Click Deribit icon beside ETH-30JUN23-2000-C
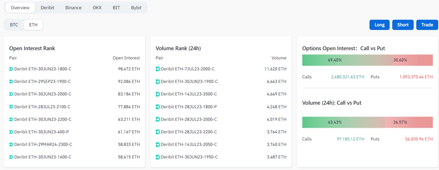 click(x=11, y=94)
